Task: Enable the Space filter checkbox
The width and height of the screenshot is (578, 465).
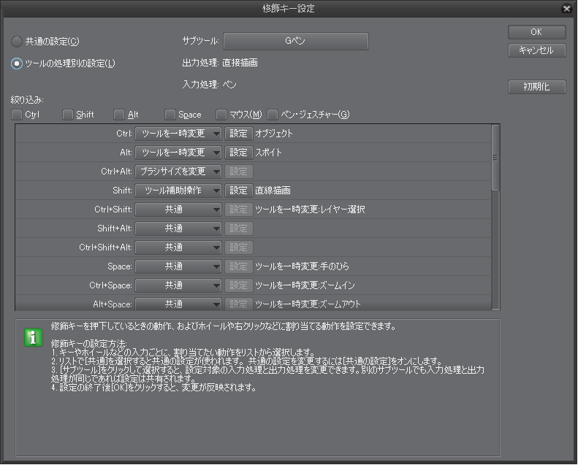Action: 170,115
